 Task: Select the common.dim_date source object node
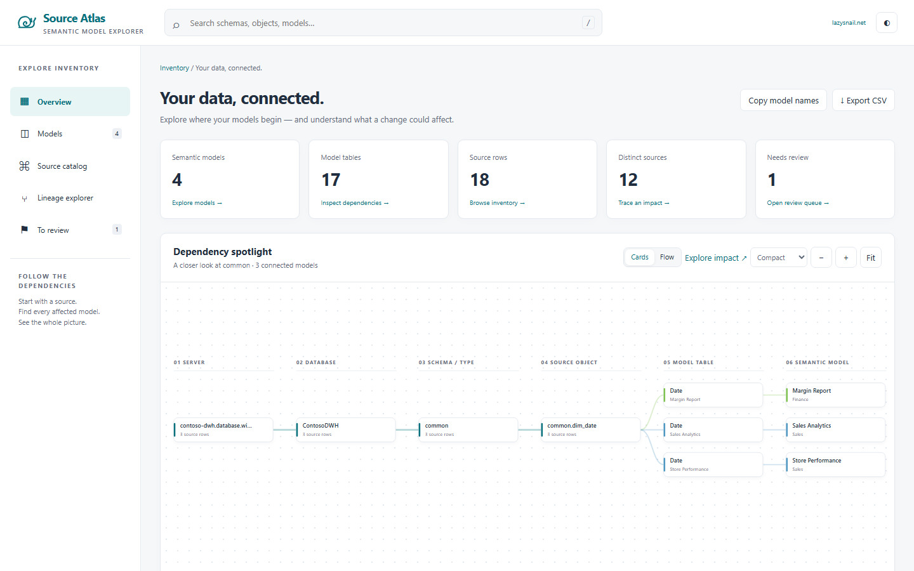point(591,430)
